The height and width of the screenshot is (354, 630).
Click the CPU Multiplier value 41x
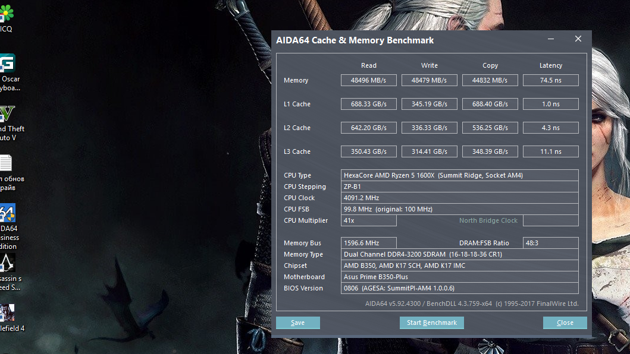[x=368, y=220]
